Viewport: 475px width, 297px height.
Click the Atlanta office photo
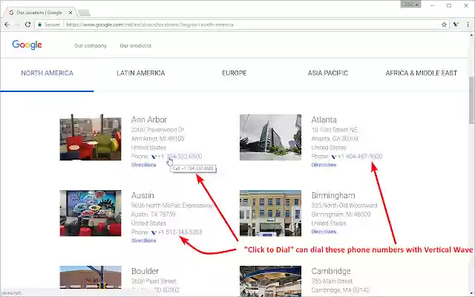(270, 137)
